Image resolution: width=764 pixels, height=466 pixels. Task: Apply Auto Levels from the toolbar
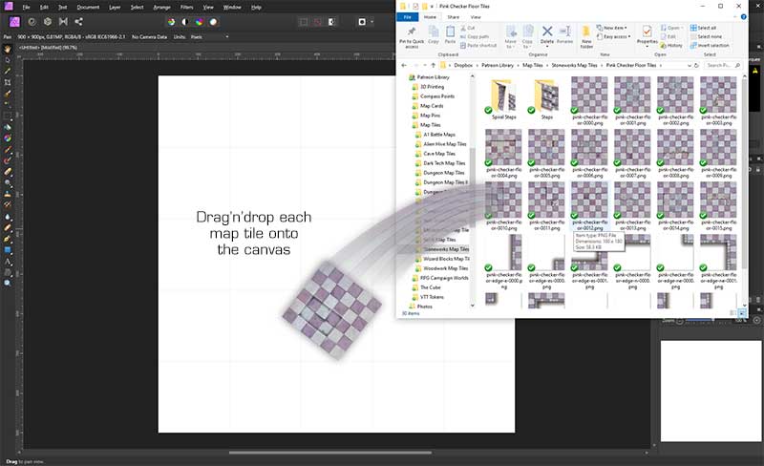(171, 22)
